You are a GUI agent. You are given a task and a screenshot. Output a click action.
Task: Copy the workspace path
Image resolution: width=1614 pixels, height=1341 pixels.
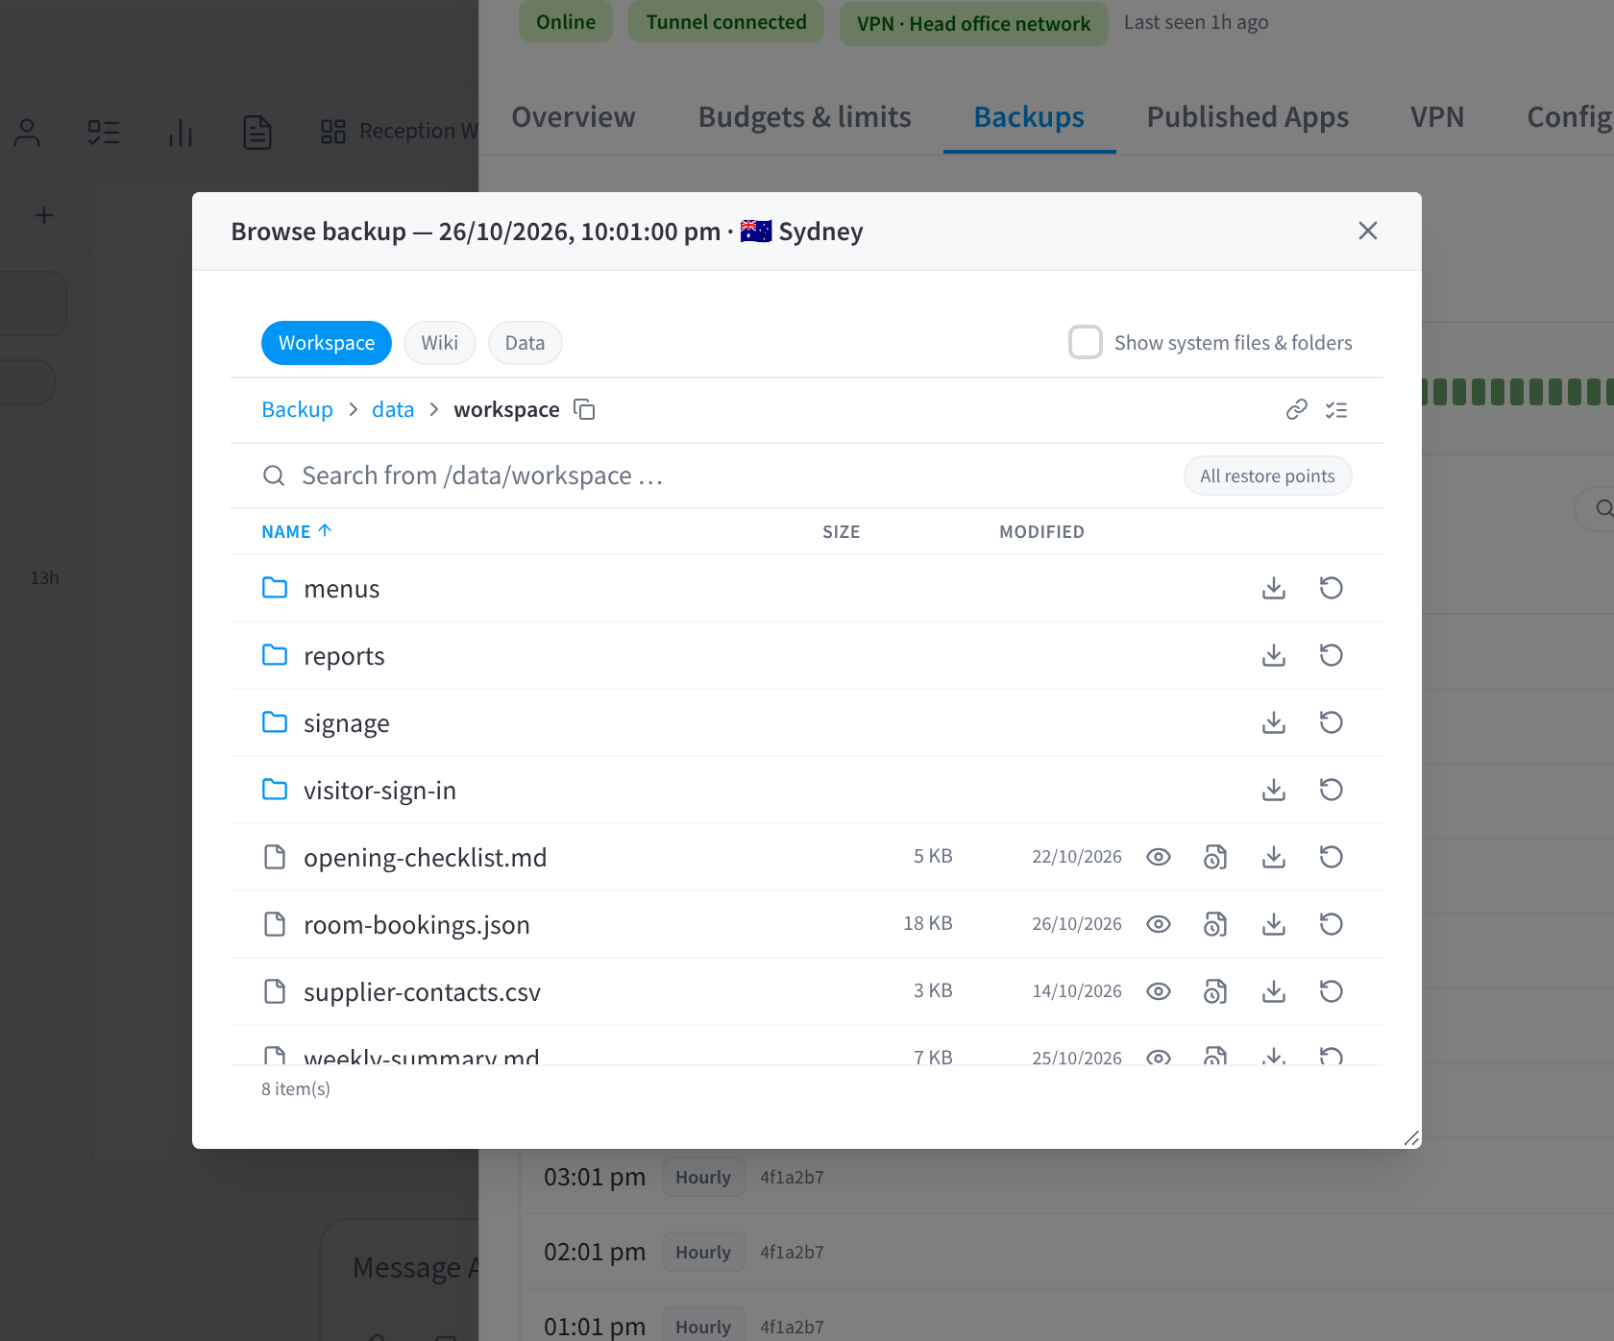pos(584,409)
